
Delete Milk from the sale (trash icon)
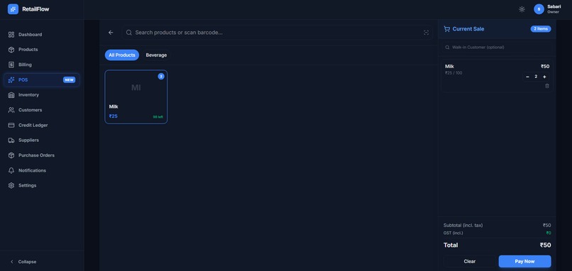pos(547,86)
